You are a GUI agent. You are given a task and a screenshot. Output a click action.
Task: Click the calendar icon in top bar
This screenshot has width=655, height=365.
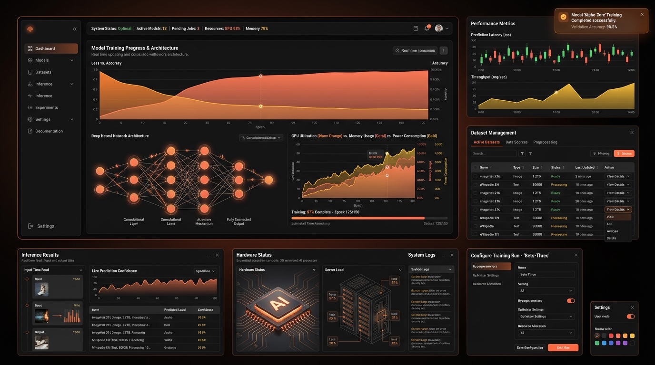(x=416, y=29)
